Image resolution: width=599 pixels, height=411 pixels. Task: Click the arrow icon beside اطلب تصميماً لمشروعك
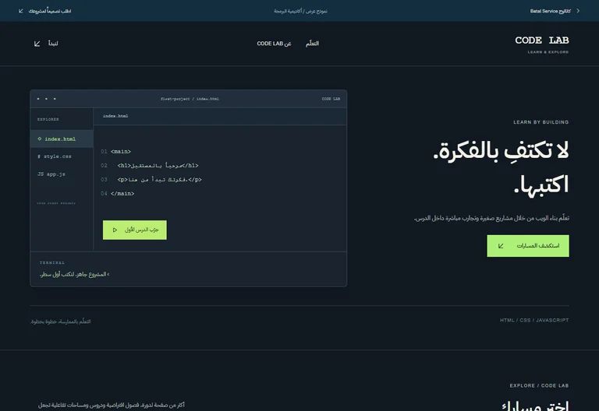click(20, 11)
